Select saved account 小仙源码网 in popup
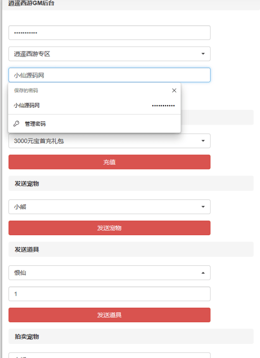This screenshot has height=358, width=260. (x=94, y=105)
